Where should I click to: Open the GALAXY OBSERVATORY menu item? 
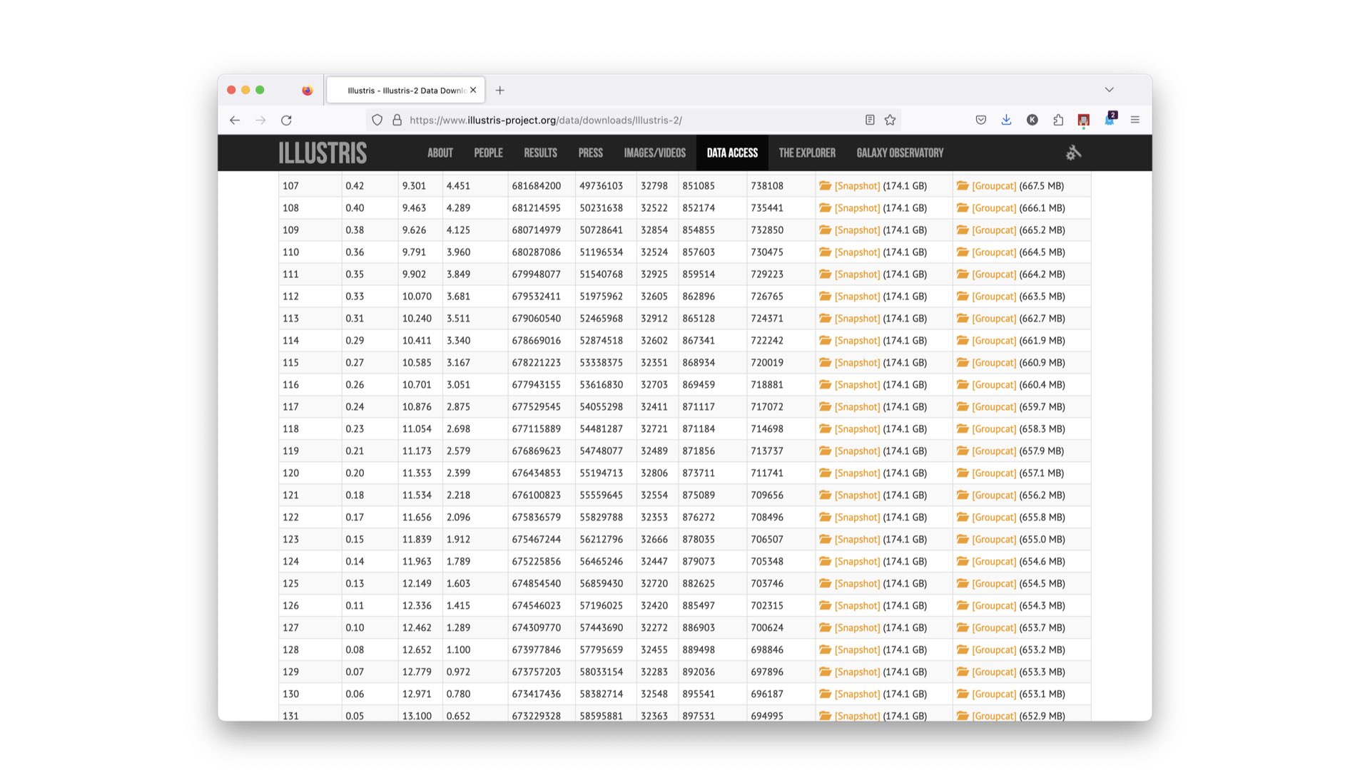900,153
